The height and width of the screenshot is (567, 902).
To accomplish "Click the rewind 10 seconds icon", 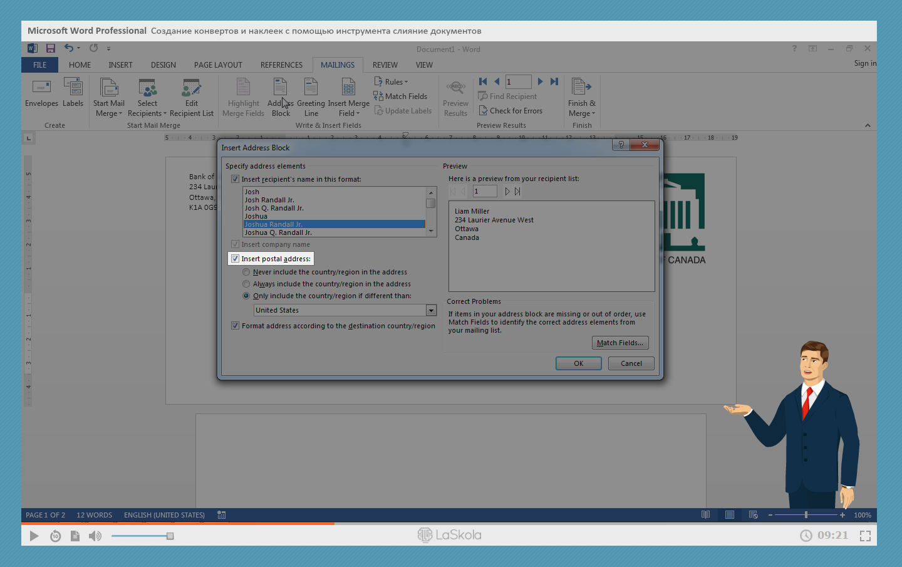I will tap(55, 536).
